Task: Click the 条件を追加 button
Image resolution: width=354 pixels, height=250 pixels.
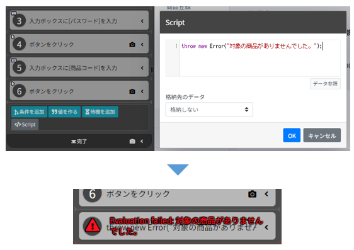Action: (29, 111)
